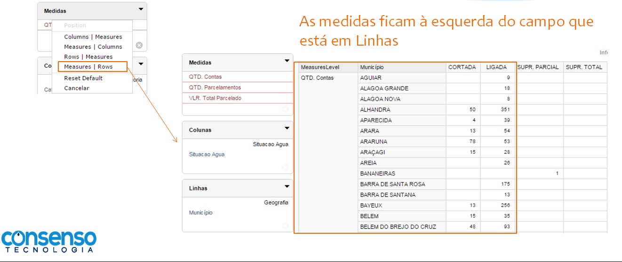This screenshot has width=622, height=262.
Task: Choose Cancelar to dismiss the menu
Action: pyautogui.click(x=76, y=88)
